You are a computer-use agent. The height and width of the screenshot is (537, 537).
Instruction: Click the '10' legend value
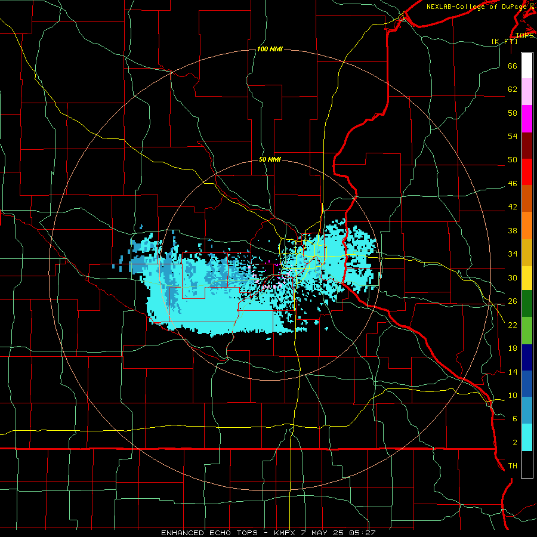513,396
